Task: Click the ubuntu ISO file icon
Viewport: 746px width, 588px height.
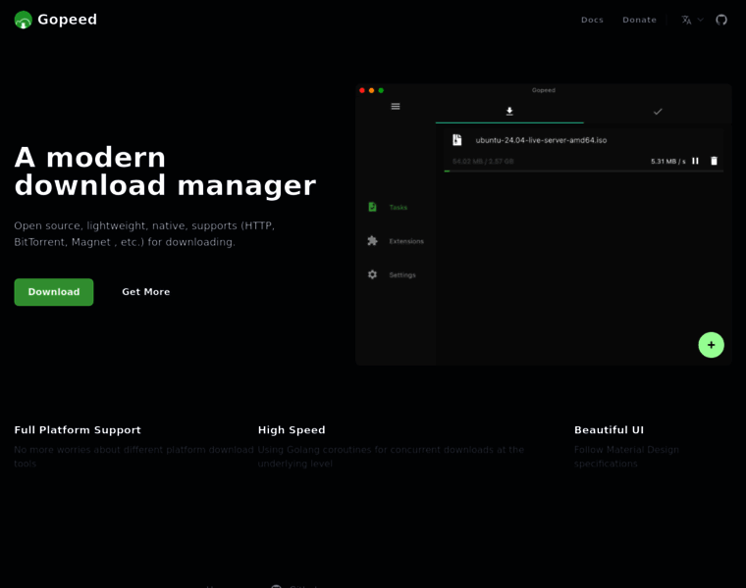Action: 456,140
